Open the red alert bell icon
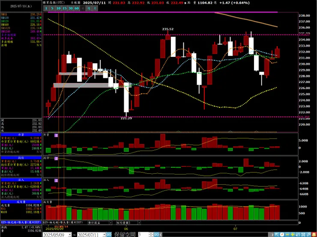The image size is (317, 237). [314, 234]
